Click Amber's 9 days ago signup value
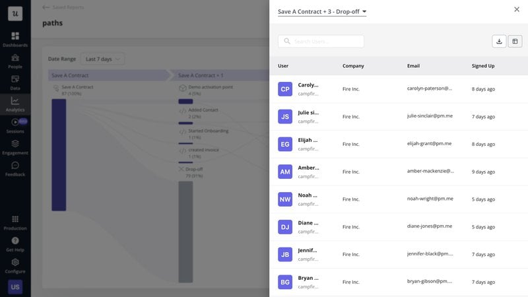This screenshot has width=528, height=297. 483,172
